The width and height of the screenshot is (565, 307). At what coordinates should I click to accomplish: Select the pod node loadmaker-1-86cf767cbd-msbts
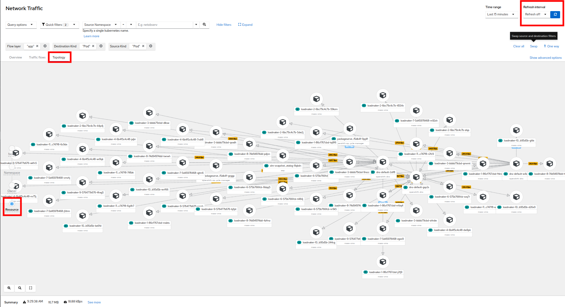(x=149, y=213)
